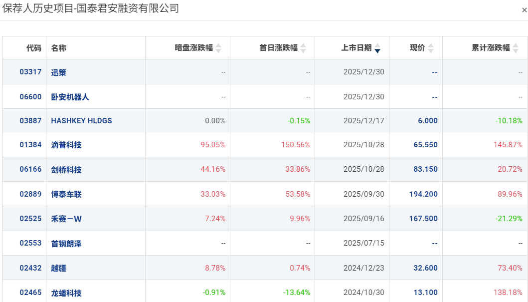Select the 8.78% dark pool value

(215, 268)
